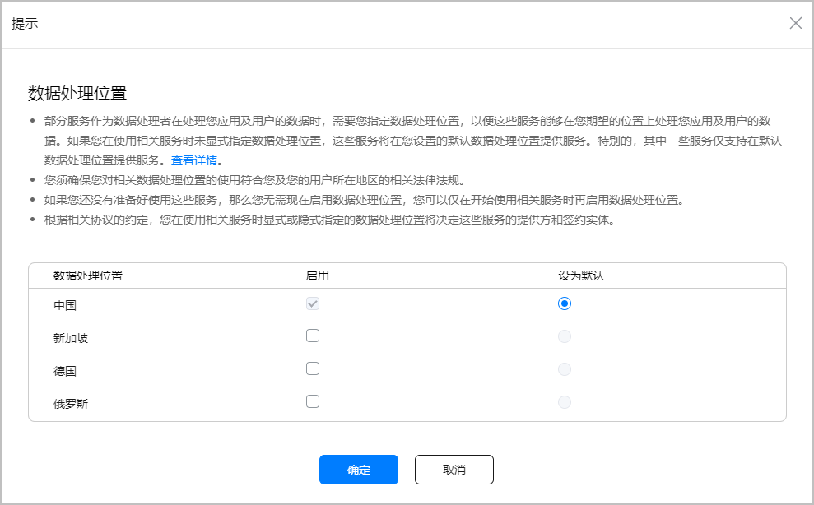Check the 俄罗斯 enable checkbox

click(313, 401)
